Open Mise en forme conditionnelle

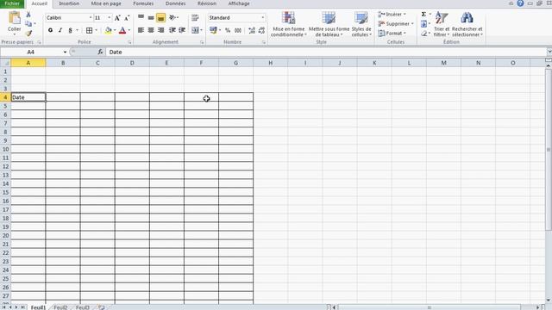289,24
